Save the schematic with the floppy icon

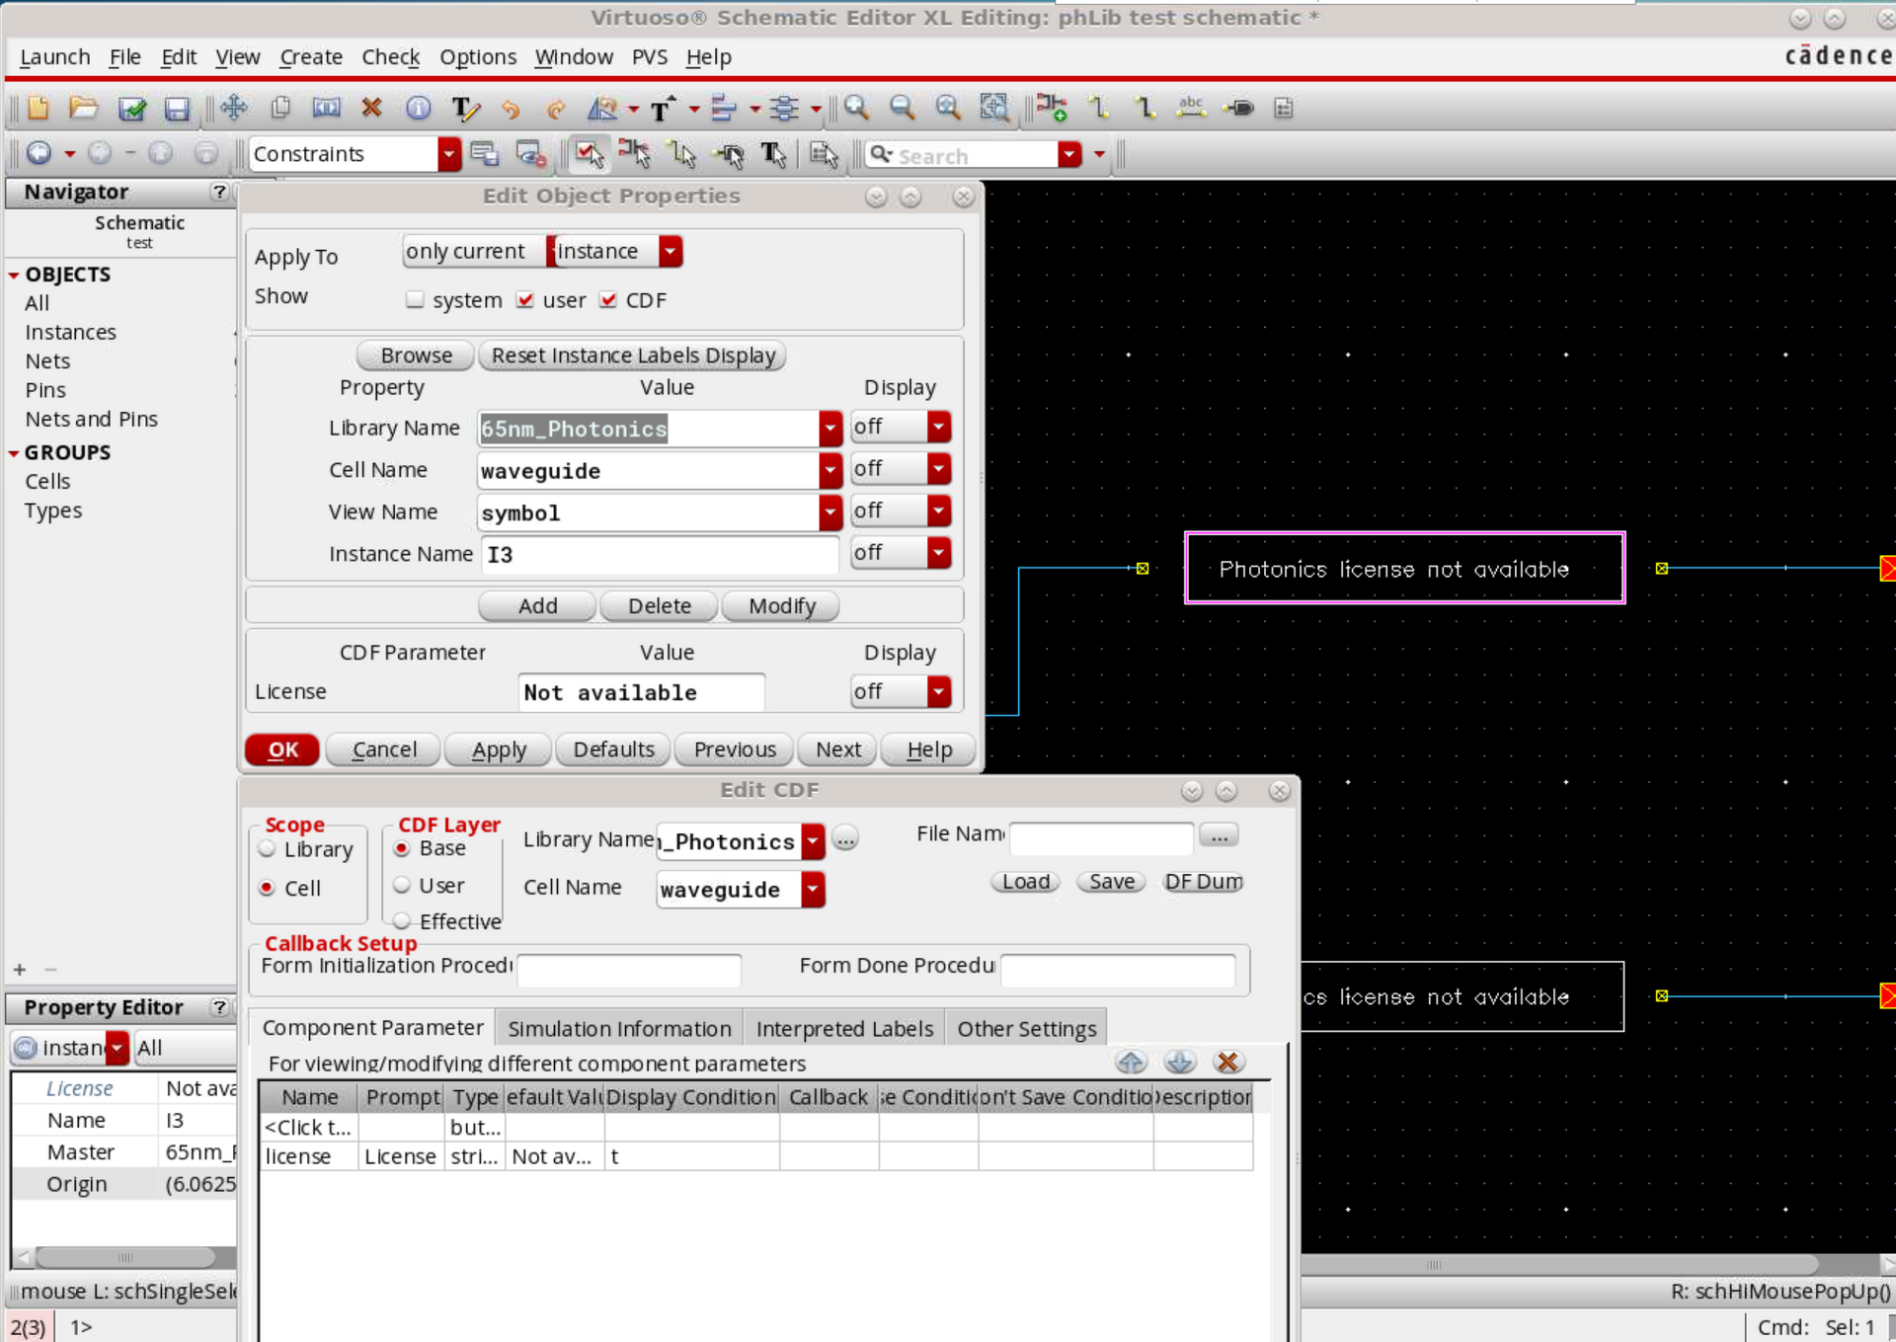click(177, 108)
